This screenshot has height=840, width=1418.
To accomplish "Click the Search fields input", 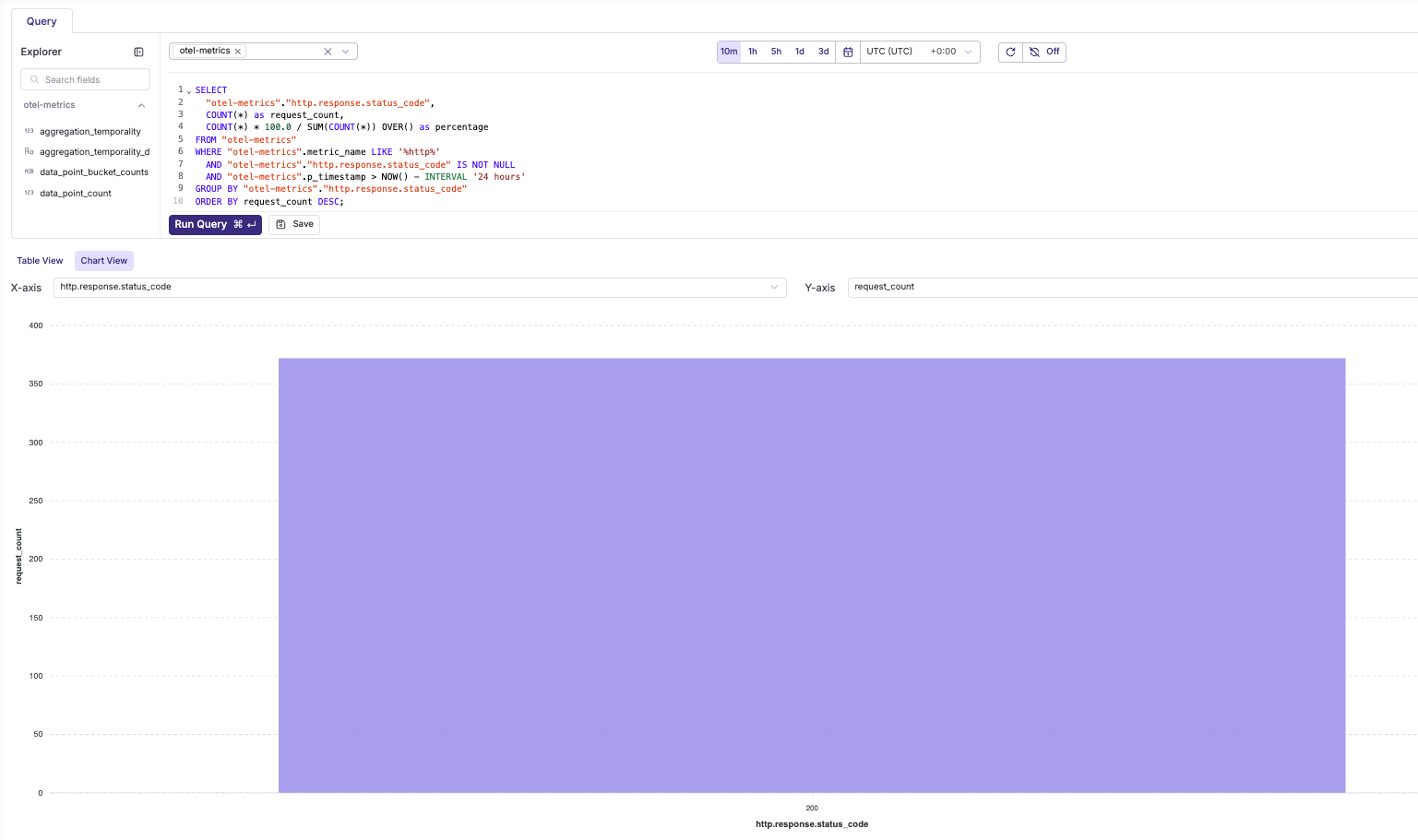I will pos(85,79).
